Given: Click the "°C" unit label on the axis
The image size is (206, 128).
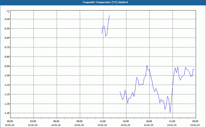Looking at the screenshot, I should click(8, 12).
